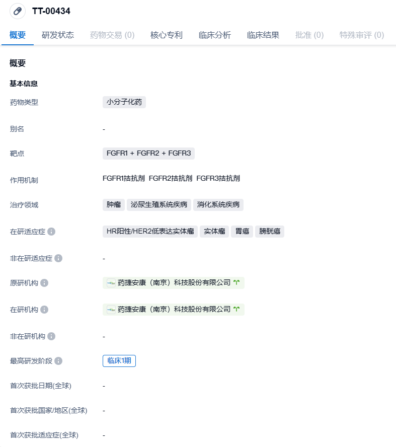Click the FGFR1 + FGFR2 + FGFR3 target tag
This screenshot has width=396, height=447.
pos(148,154)
